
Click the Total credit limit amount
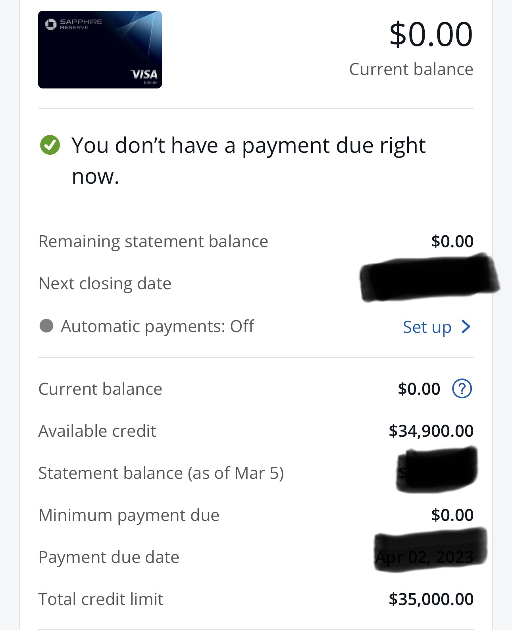[431, 599]
